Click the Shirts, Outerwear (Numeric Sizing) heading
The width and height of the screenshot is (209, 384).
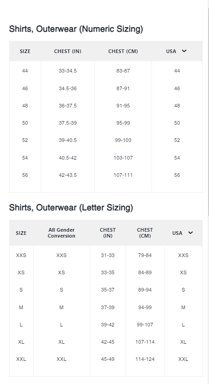pos(76,29)
